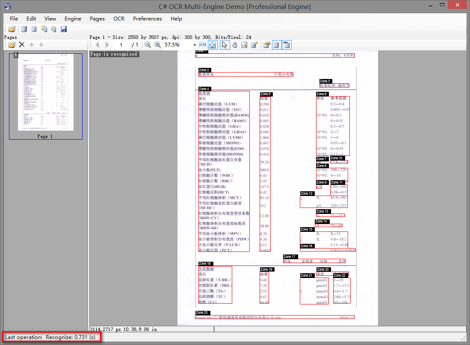
Task: Click the Zoom in magnifier
Action: click(157, 45)
